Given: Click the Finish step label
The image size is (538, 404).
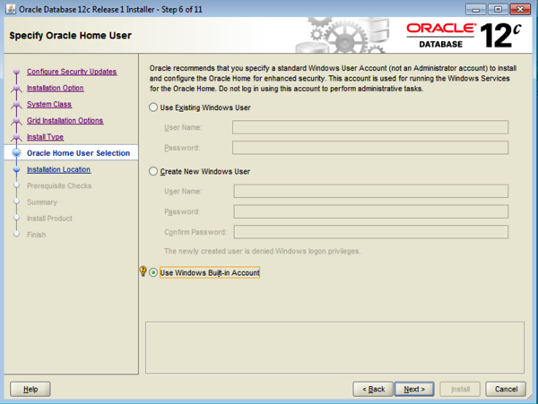Looking at the screenshot, I should coord(36,235).
